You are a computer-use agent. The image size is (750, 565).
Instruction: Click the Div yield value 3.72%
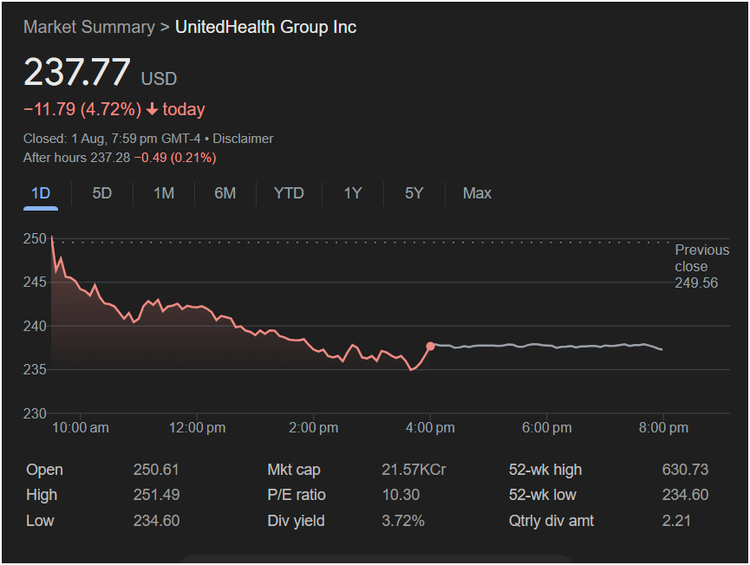403,521
